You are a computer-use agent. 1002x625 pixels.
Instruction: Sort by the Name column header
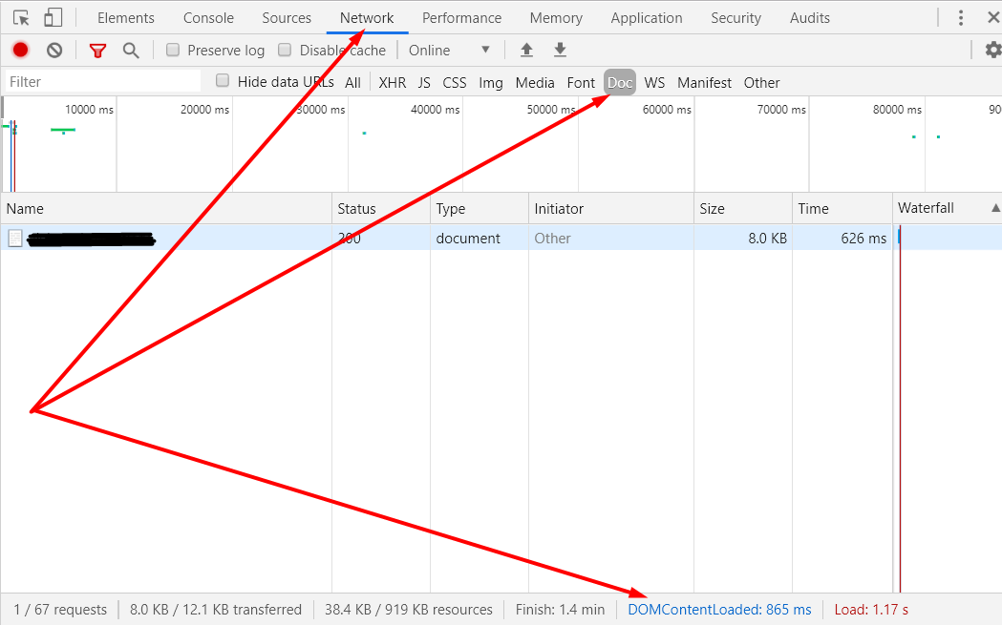(x=166, y=209)
